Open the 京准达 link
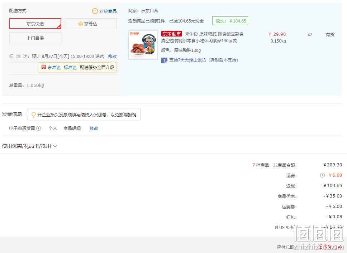The height and width of the screenshot is (253, 347). point(54,67)
